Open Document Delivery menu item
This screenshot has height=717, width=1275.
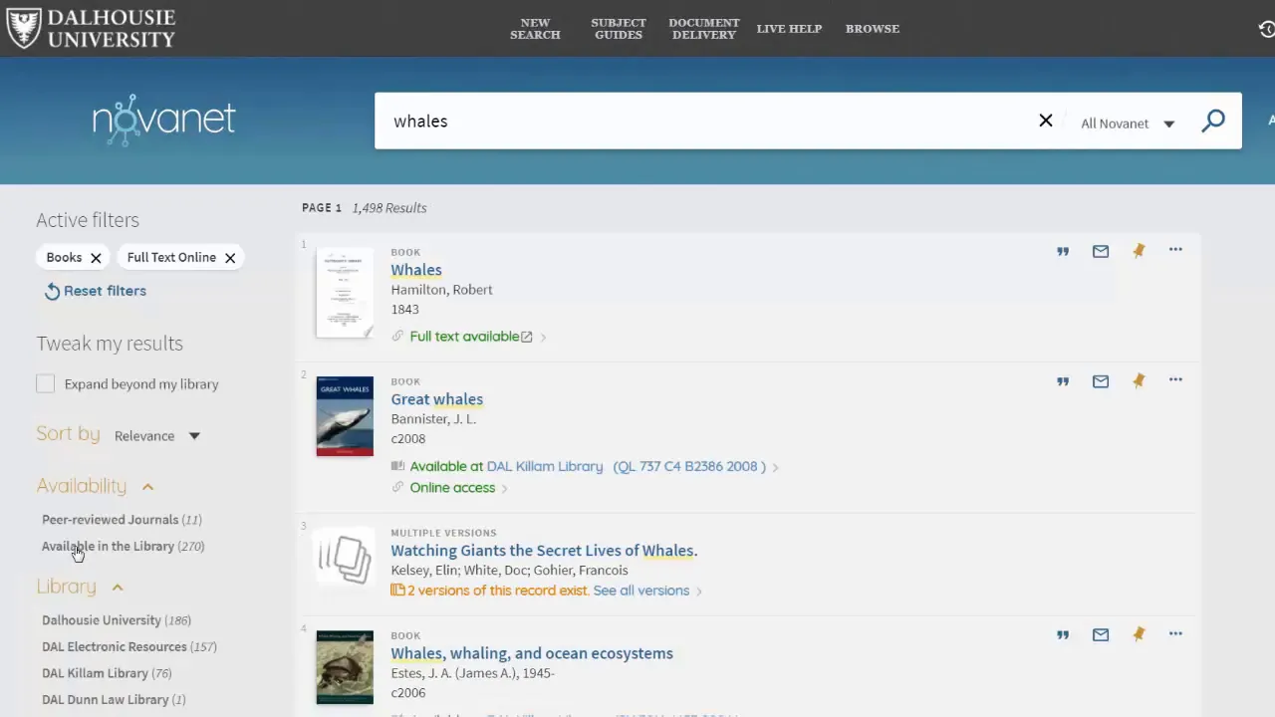[x=704, y=29]
